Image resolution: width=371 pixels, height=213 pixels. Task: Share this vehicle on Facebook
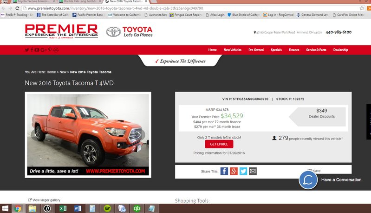(224, 171)
